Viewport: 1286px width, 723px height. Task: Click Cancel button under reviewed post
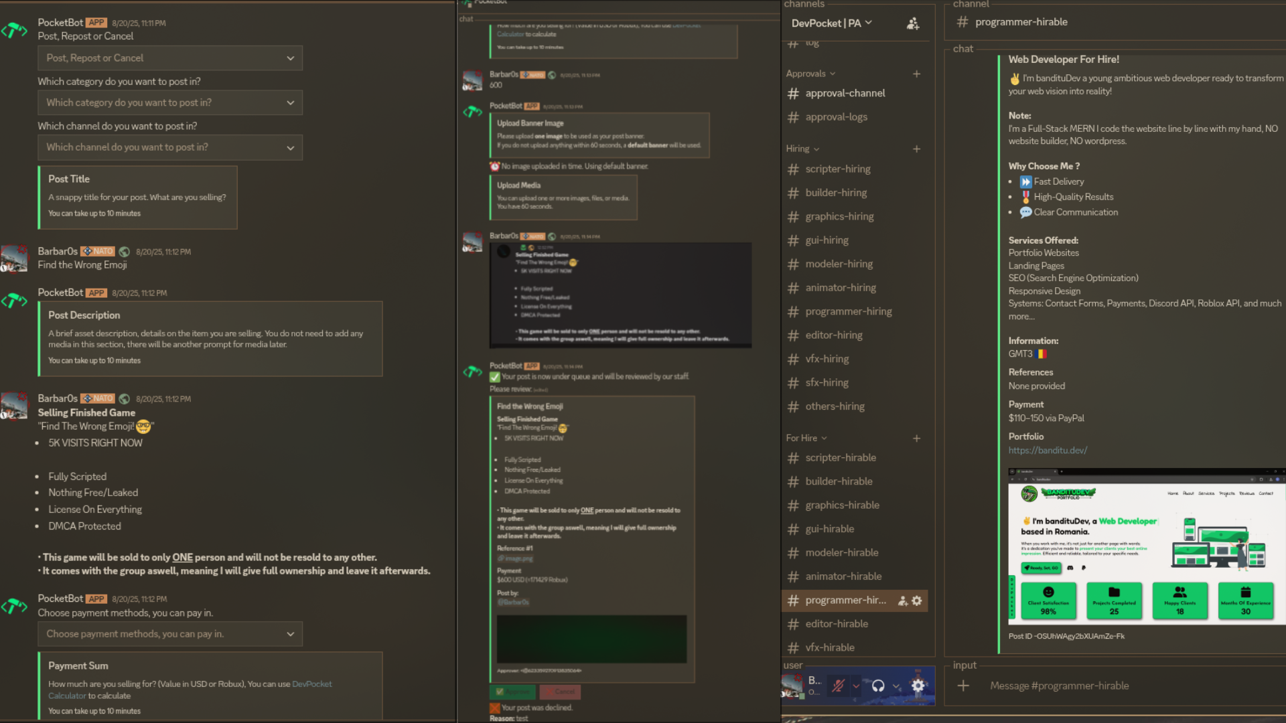point(560,692)
